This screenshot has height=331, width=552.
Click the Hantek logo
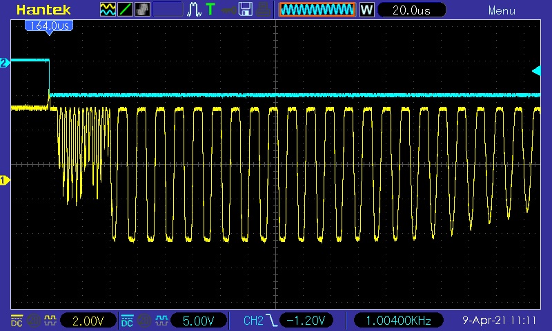tap(41, 10)
